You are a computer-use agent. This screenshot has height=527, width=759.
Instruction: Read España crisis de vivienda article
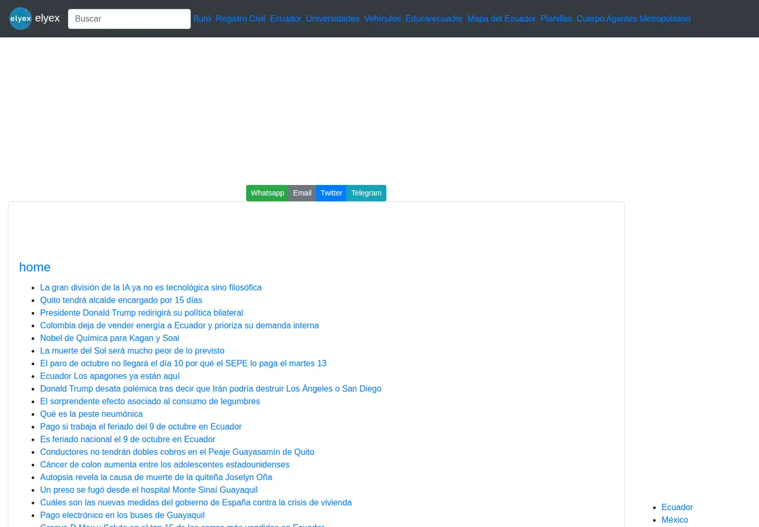point(196,502)
